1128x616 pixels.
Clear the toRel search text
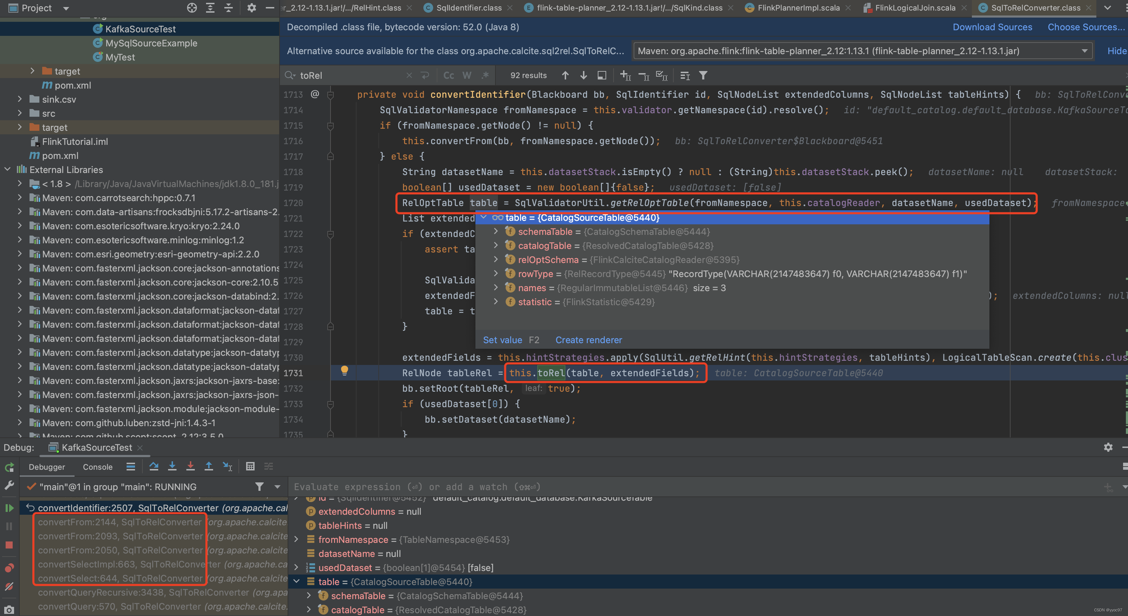pyautogui.click(x=409, y=75)
